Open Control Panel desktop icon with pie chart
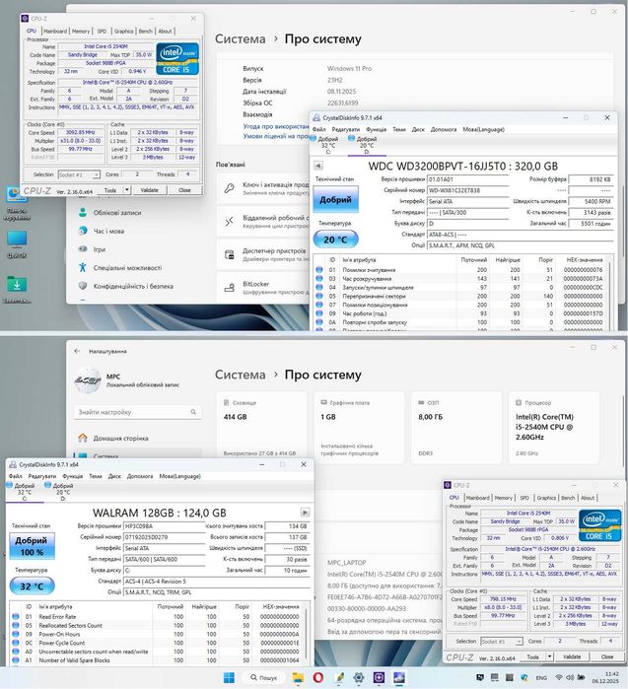The image size is (628, 689). click(16, 194)
